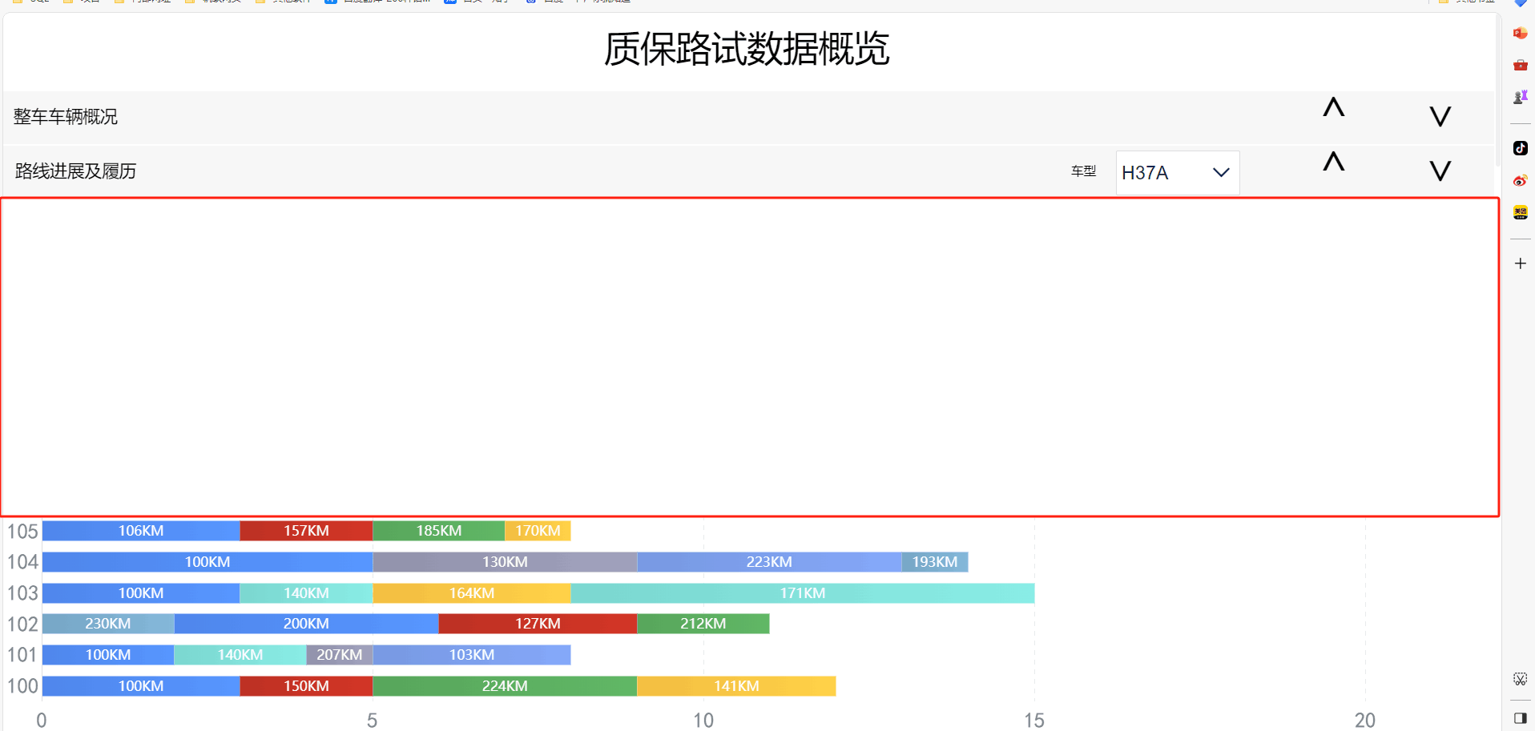Click the 157KM red bar in row 105
The width and height of the screenshot is (1535, 731).
(x=306, y=531)
